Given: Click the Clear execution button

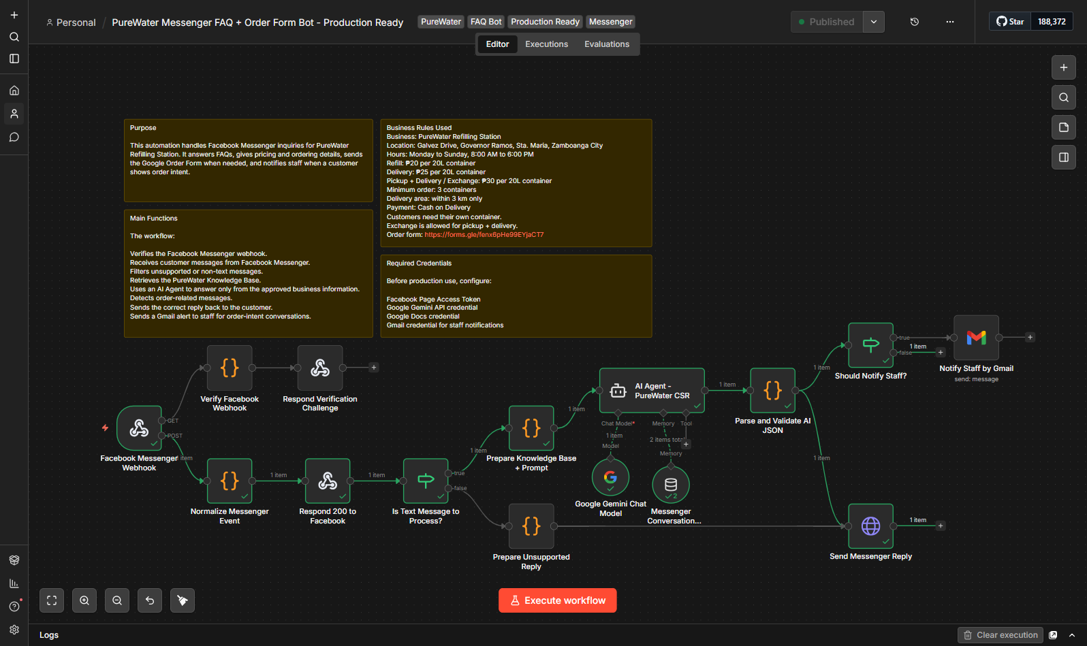Looking at the screenshot, I should pos(1001,635).
